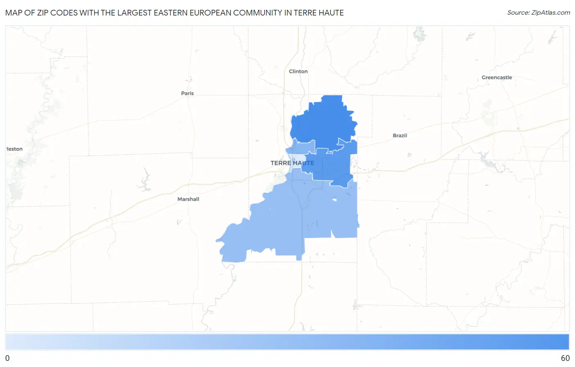Click the Paris city label

click(x=187, y=93)
